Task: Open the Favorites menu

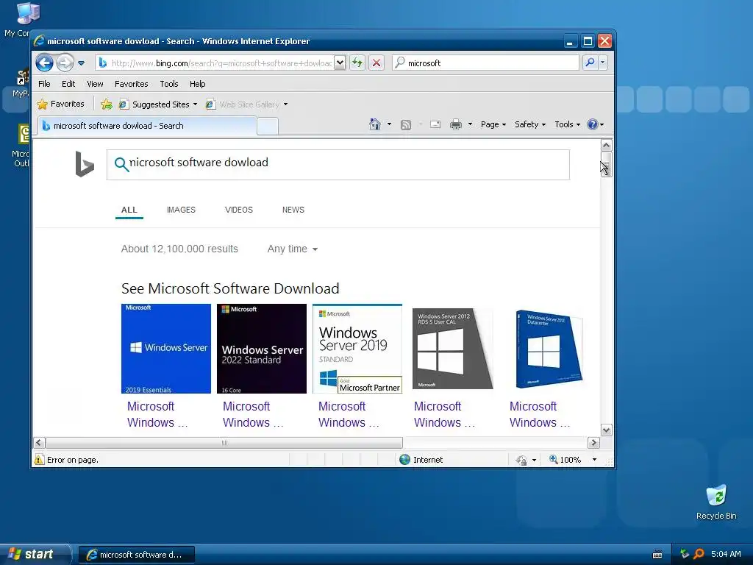Action: pos(131,84)
